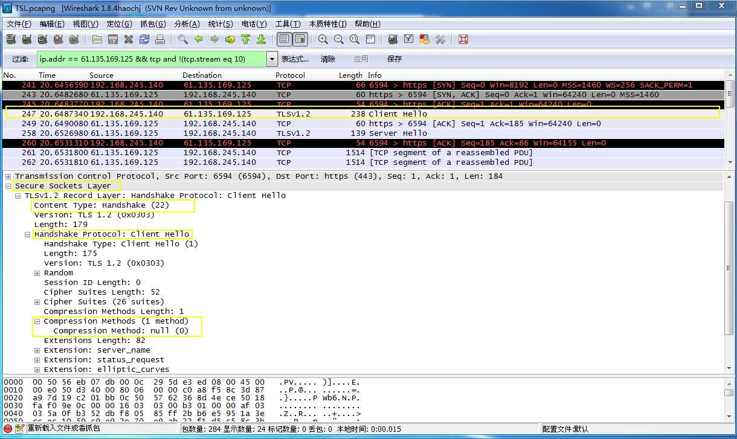
Task: Zoom out on packet text
Action: click(x=339, y=39)
